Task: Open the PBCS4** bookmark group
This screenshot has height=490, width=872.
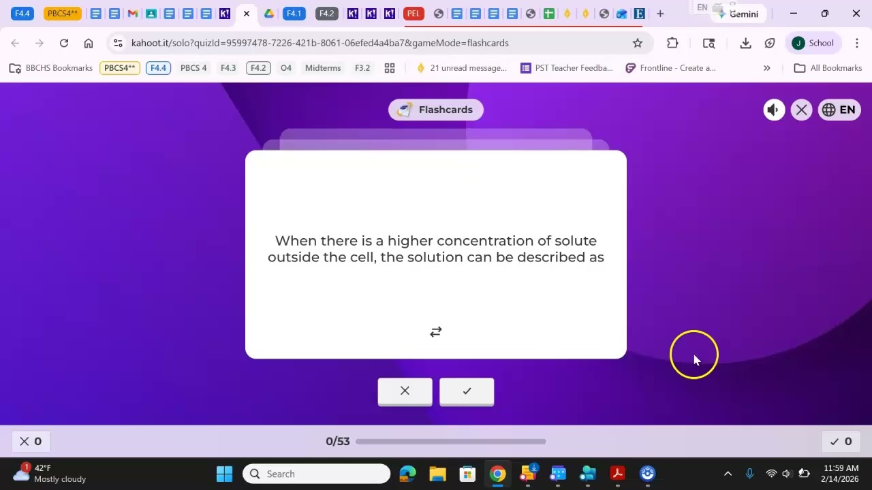Action: (x=120, y=68)
